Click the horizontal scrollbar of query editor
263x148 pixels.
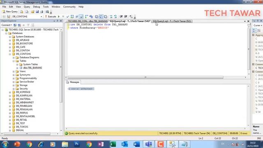pos(145,77)
